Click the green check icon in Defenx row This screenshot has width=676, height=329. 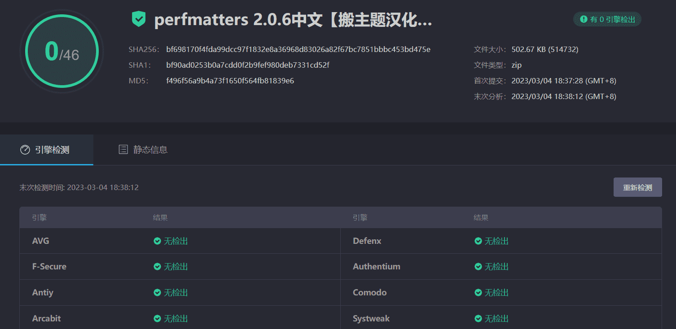pos(478,241)
